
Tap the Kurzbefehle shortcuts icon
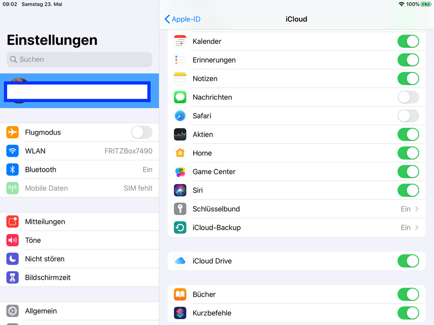(180, 313)
